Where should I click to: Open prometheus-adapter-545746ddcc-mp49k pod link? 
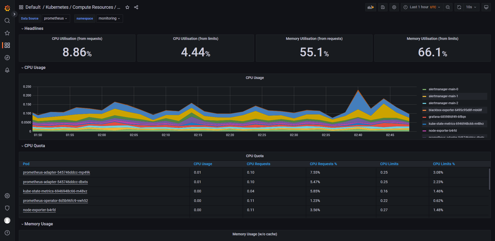tap(56, 172)
